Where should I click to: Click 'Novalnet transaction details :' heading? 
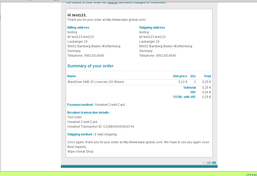89,113
